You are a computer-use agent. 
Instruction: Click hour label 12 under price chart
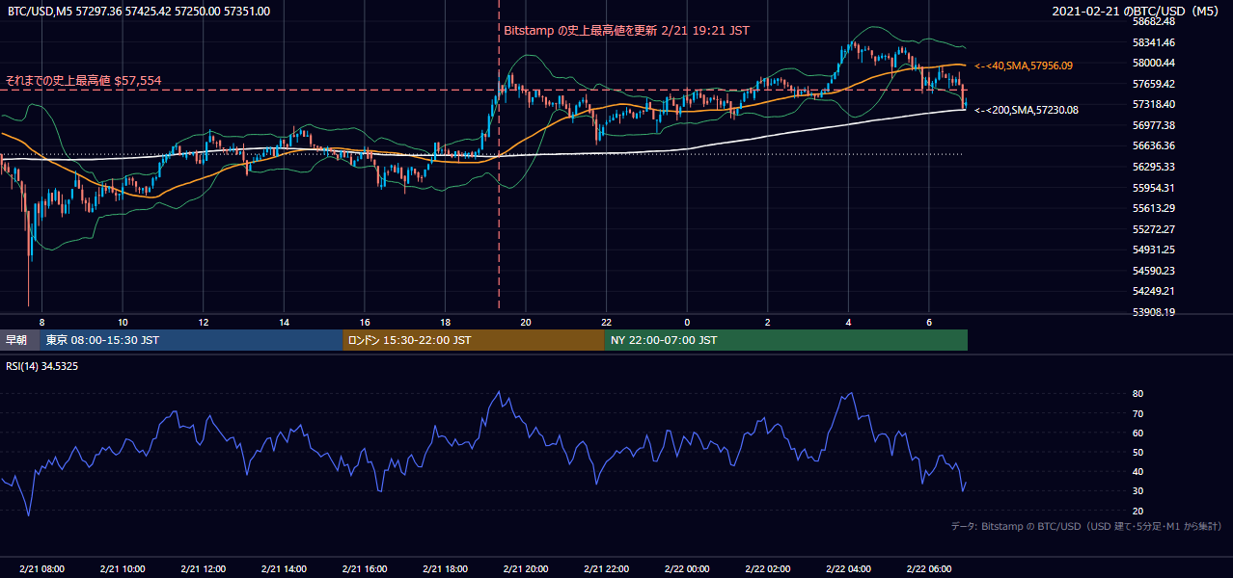pyautogui.click(x=204, y=322)
